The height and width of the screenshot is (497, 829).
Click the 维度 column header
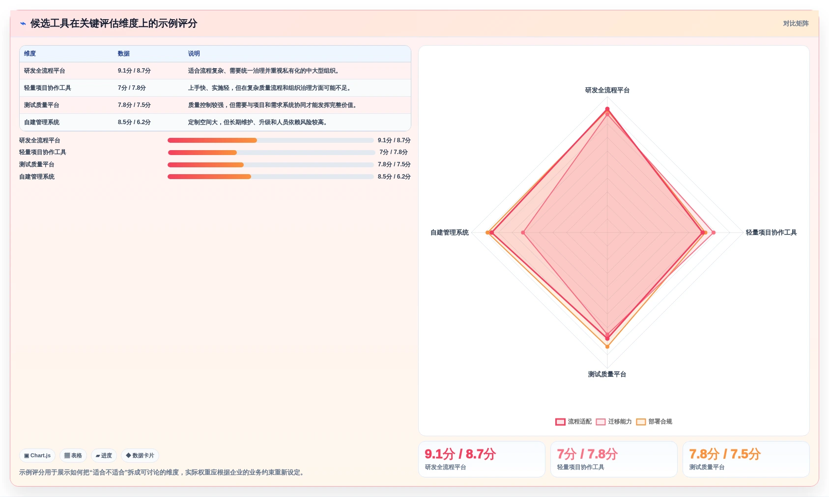coord(30,53)
